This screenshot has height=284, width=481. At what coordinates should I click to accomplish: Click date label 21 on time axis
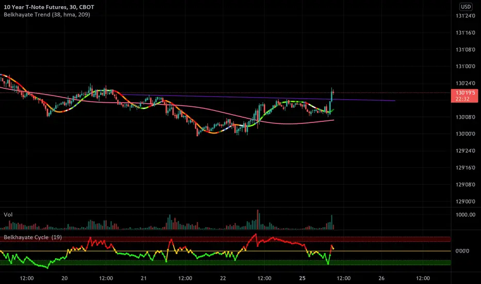[x=143, y=278]
